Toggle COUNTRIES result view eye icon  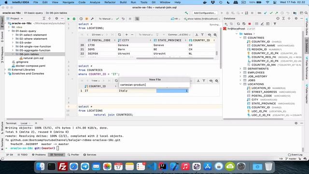pyautogui.click(x=211, y=81)
